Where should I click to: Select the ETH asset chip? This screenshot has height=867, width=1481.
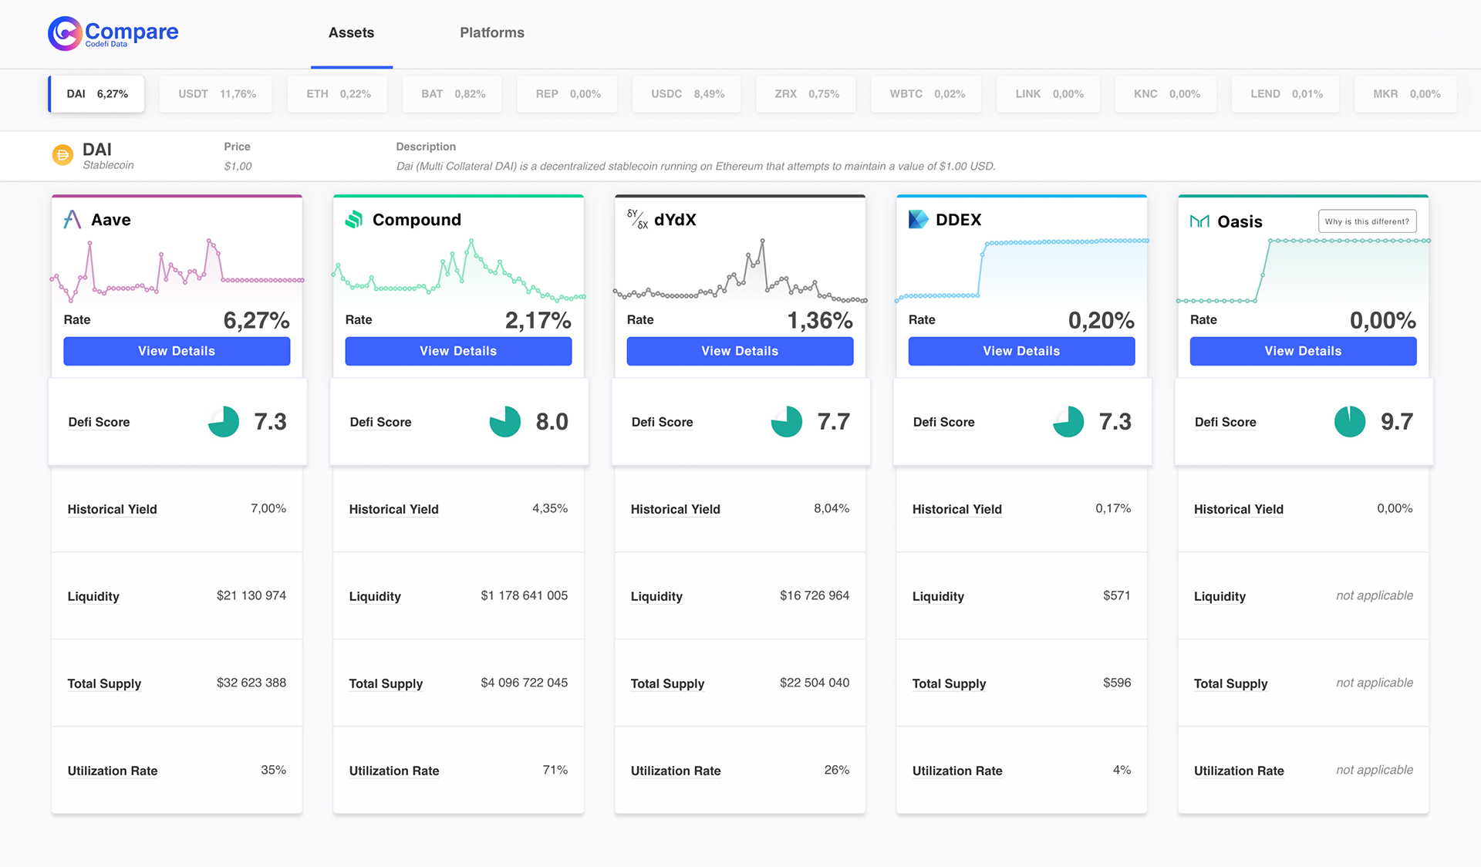[x=338, y=94]
